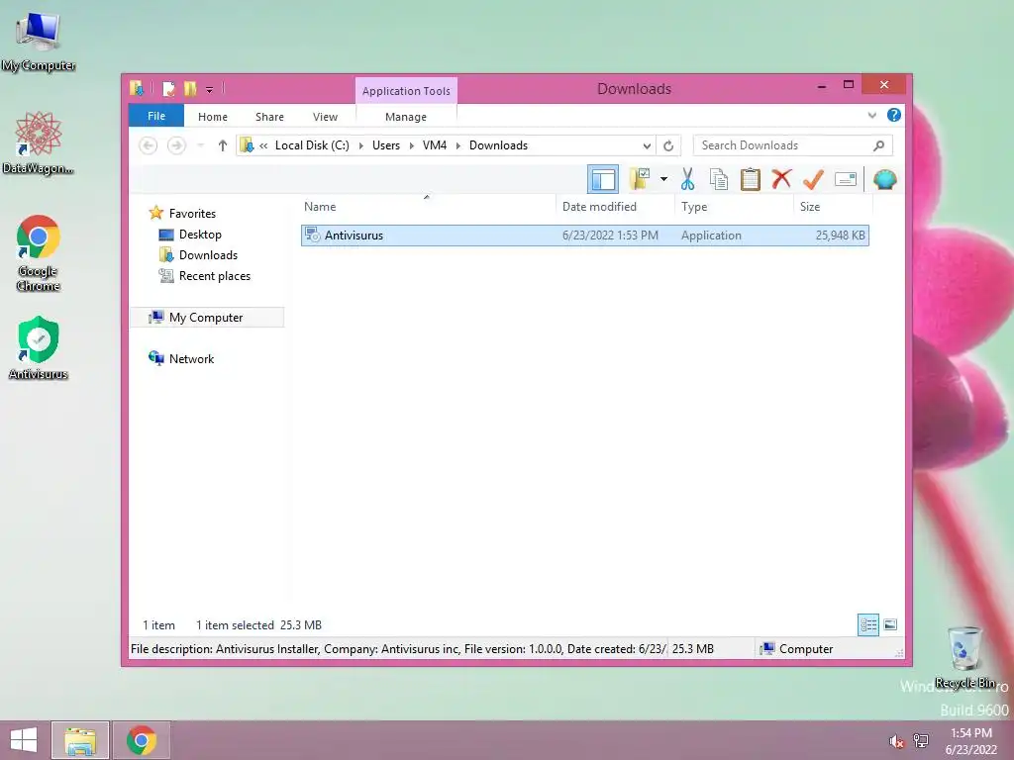Click the Help question mark icon
Viewport: 1014px width, 760px height.
pos(894,115)
